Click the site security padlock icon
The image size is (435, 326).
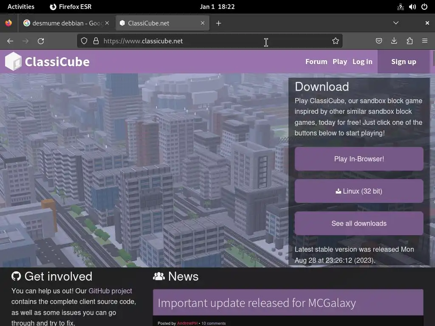pyautogui.click(x=96, y=41)
